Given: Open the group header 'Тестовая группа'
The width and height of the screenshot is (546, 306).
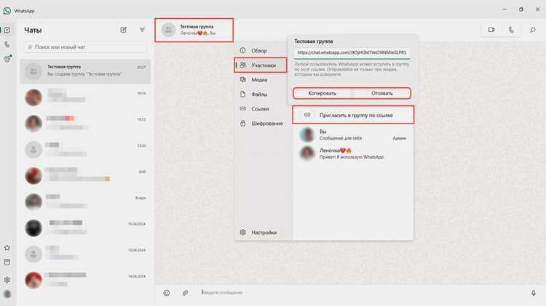Looking at the screenshot, I should point(194,30).
